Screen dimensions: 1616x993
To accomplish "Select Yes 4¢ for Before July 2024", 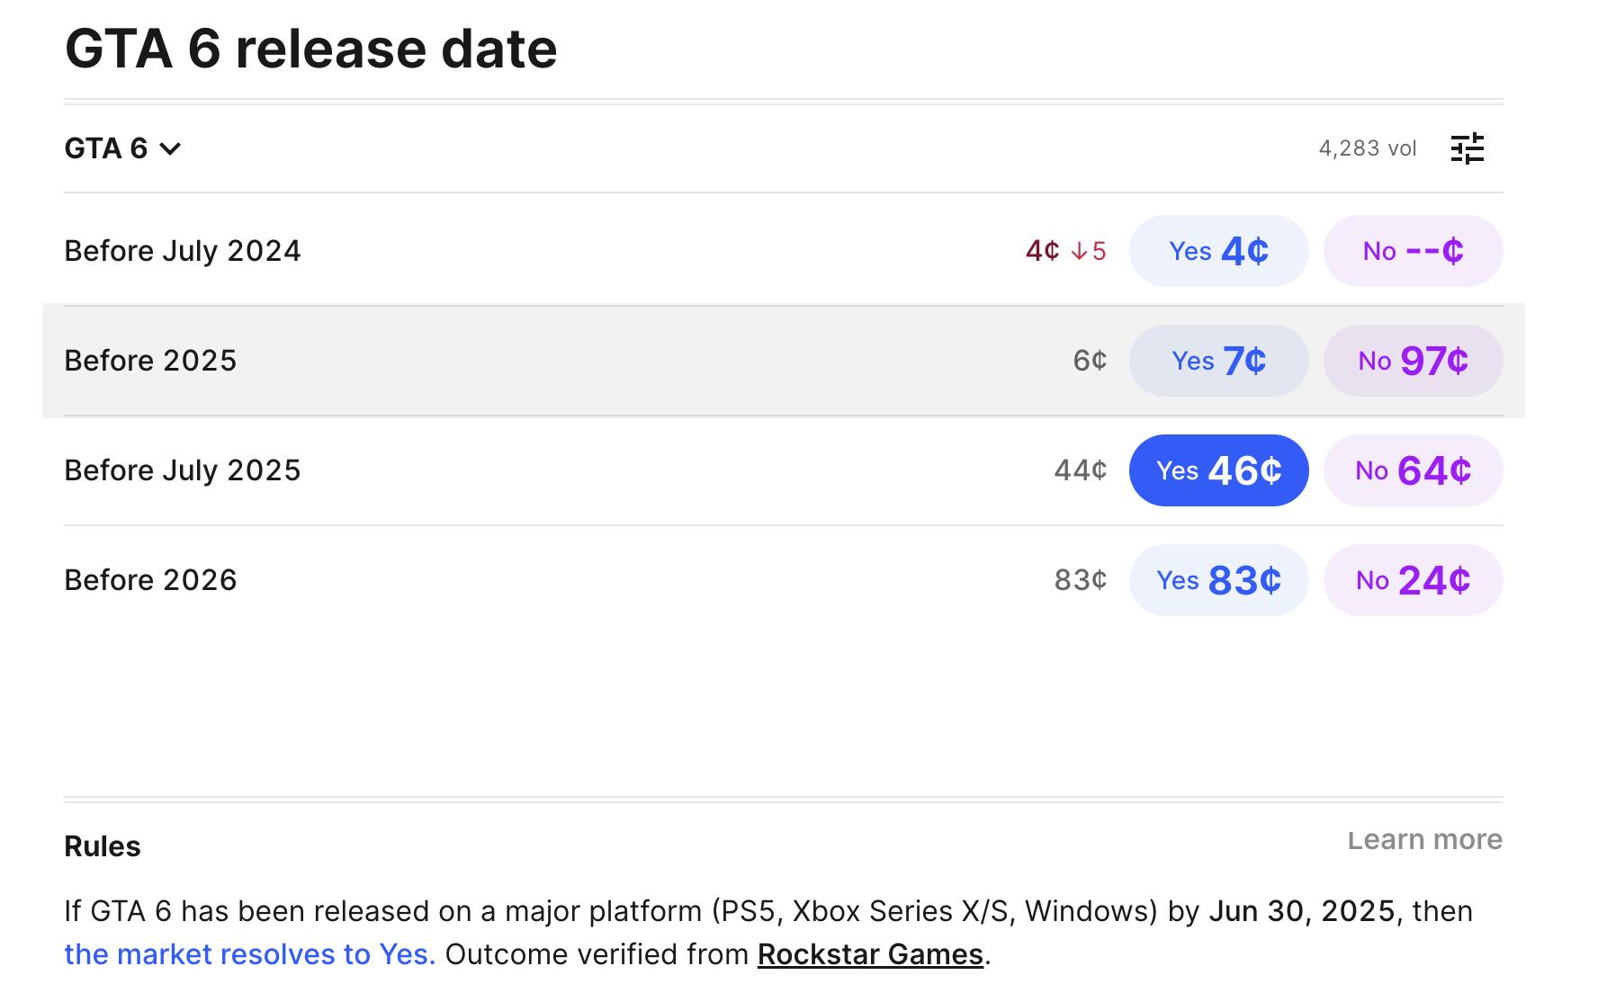I will pos(1218,251).
